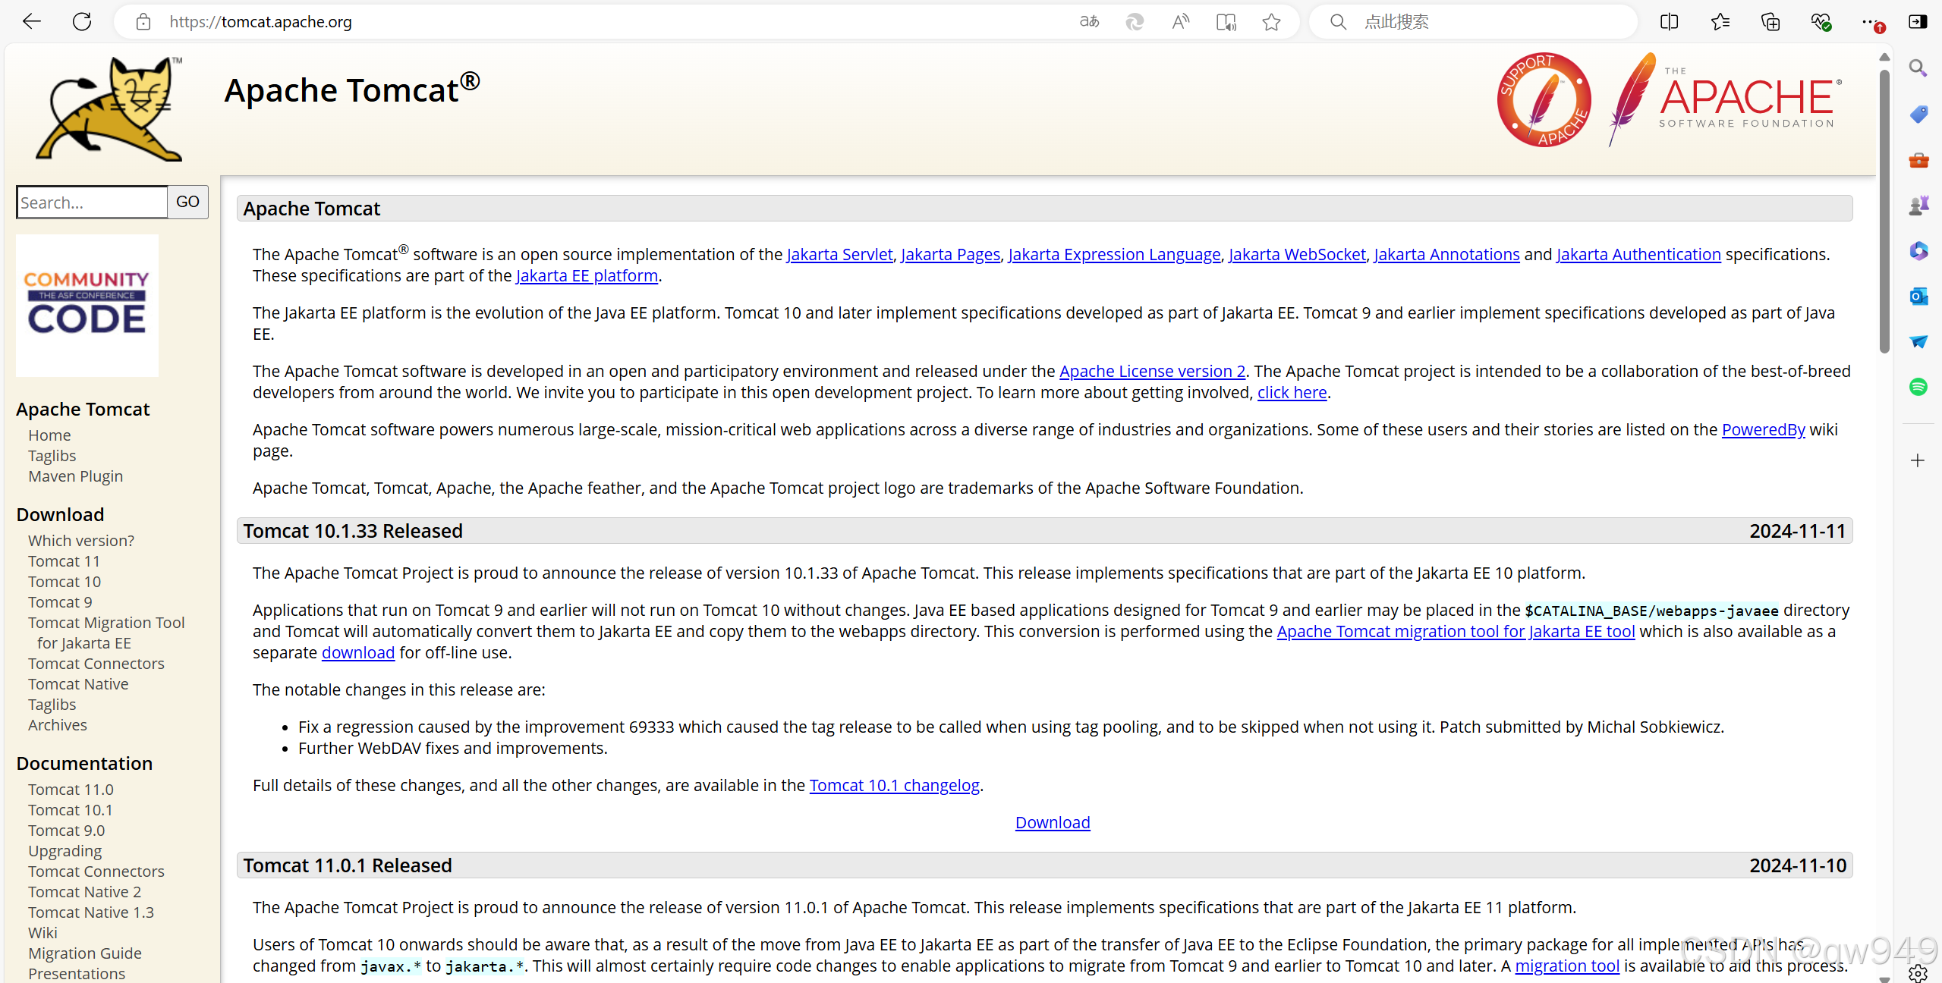The height and width of the screenshot is (983, 1942).
Task: Follow Jakarta Servlet link
Action: tap(839, 255)
